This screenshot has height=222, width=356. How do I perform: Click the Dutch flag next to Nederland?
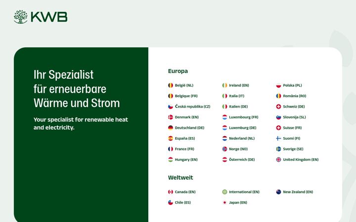[224, 139]
